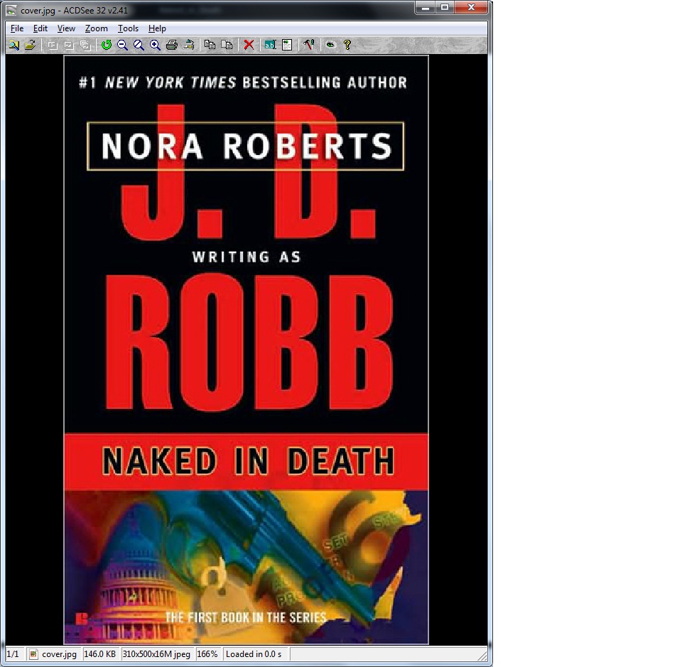The width and height of the screenshot is (682, 667).
Task: Go to next image toolbar icon
Action: coord(69,45)
